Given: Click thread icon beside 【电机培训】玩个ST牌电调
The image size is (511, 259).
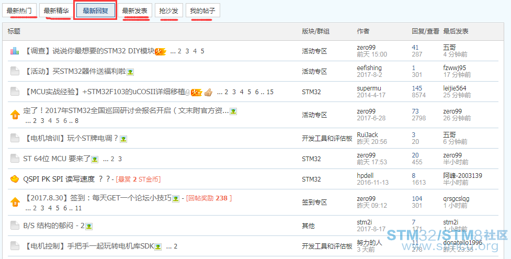Looking at the screenshot, I should (x=15, y=138).
